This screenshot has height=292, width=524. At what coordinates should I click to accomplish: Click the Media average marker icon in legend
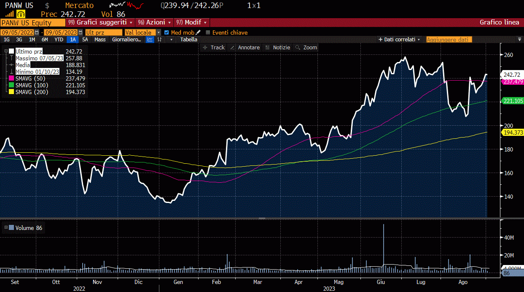[11, 65]
